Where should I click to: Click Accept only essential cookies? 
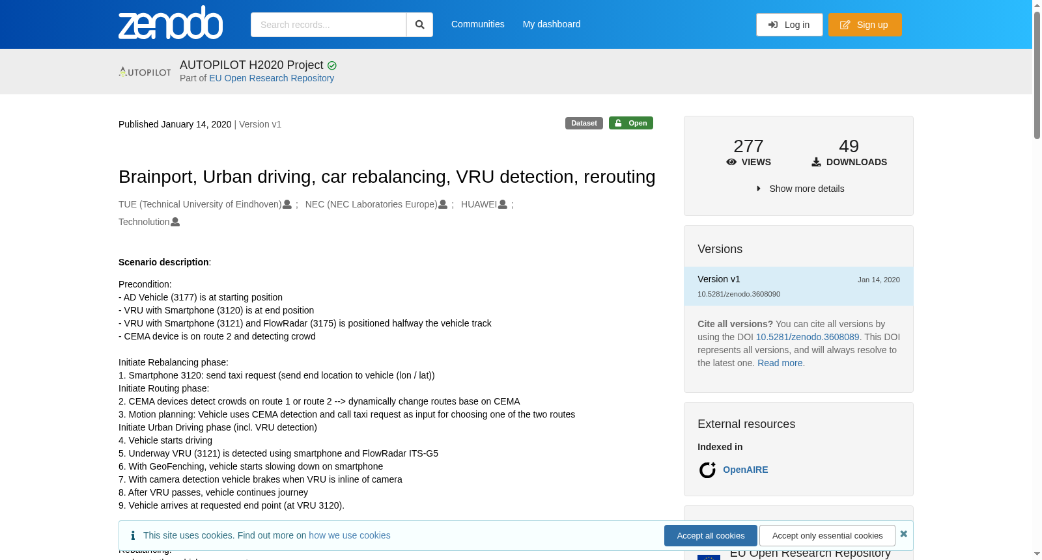827,536
